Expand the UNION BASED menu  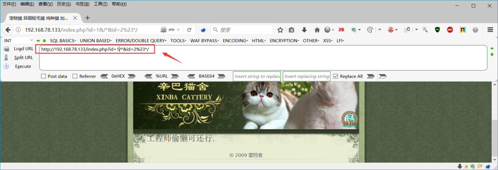(x=95, y=40)
